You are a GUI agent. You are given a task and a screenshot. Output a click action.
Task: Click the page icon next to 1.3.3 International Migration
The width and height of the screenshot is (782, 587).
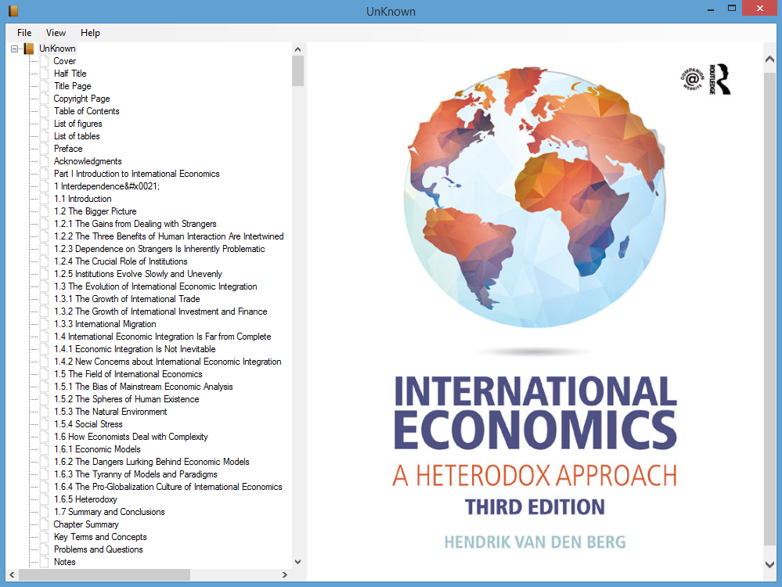(45, 324)
